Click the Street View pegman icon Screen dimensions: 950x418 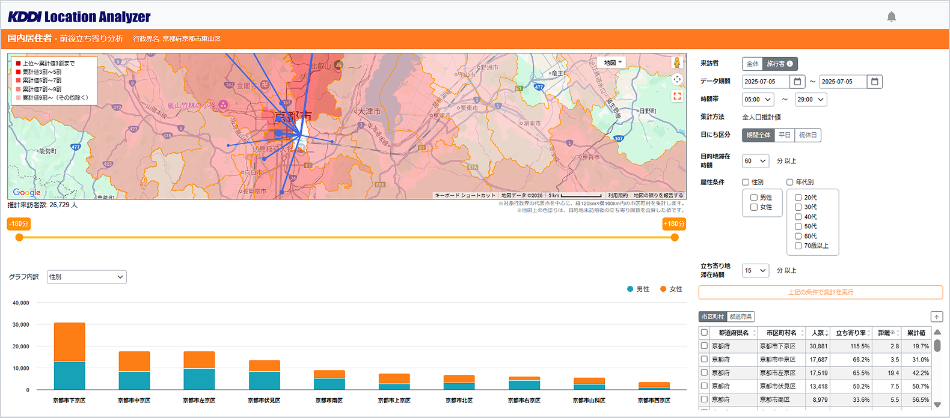(x=677, y=62)
